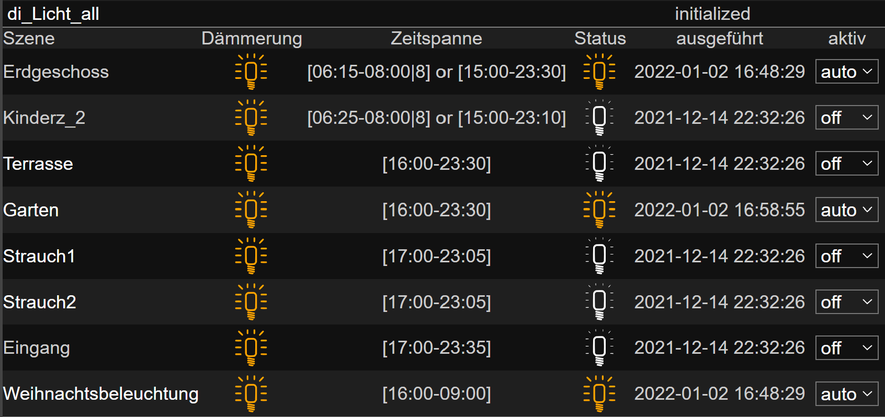The image size is (885, 417).
Task: Click Weihnachtsbeleuchtung Dämmerung bulb icon
Action: [x=251, y=393]
